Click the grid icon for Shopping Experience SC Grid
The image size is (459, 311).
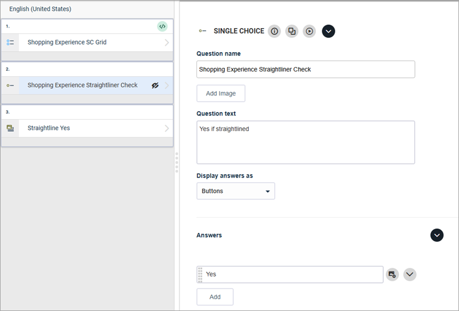10,42
